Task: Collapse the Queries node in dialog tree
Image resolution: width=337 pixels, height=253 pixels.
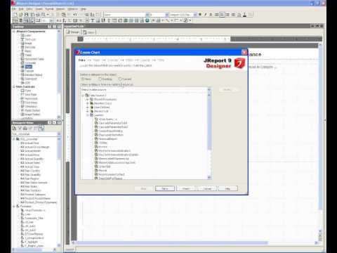Action: pos(88,115)
